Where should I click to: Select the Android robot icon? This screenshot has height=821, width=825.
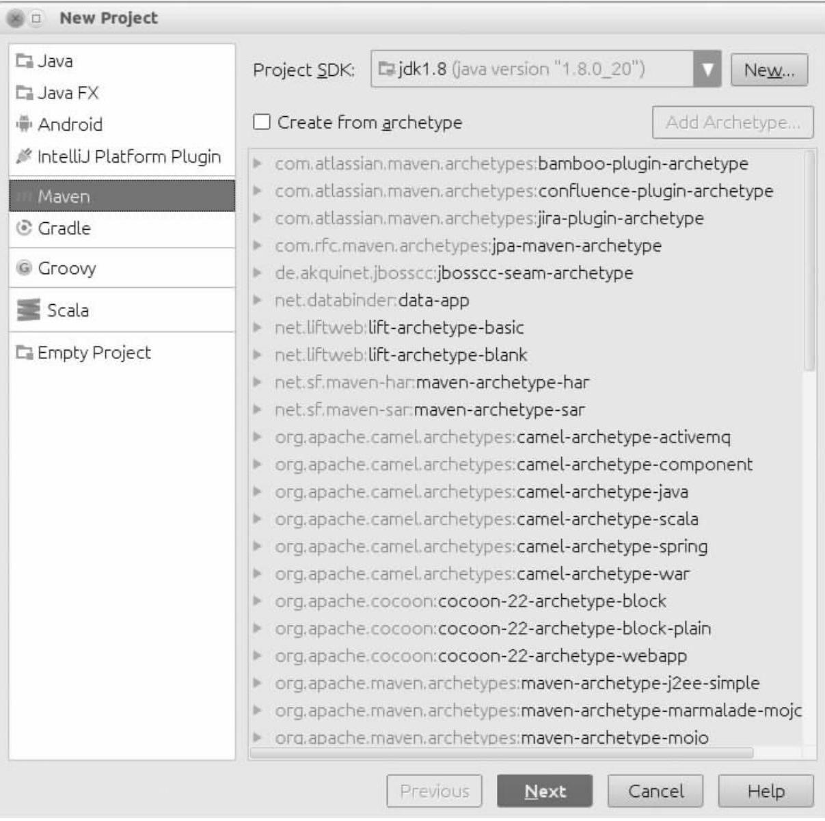25,124
